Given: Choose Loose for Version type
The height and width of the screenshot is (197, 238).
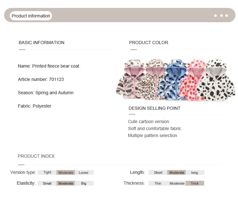Looking at the screenshot, I should point(83,172).
